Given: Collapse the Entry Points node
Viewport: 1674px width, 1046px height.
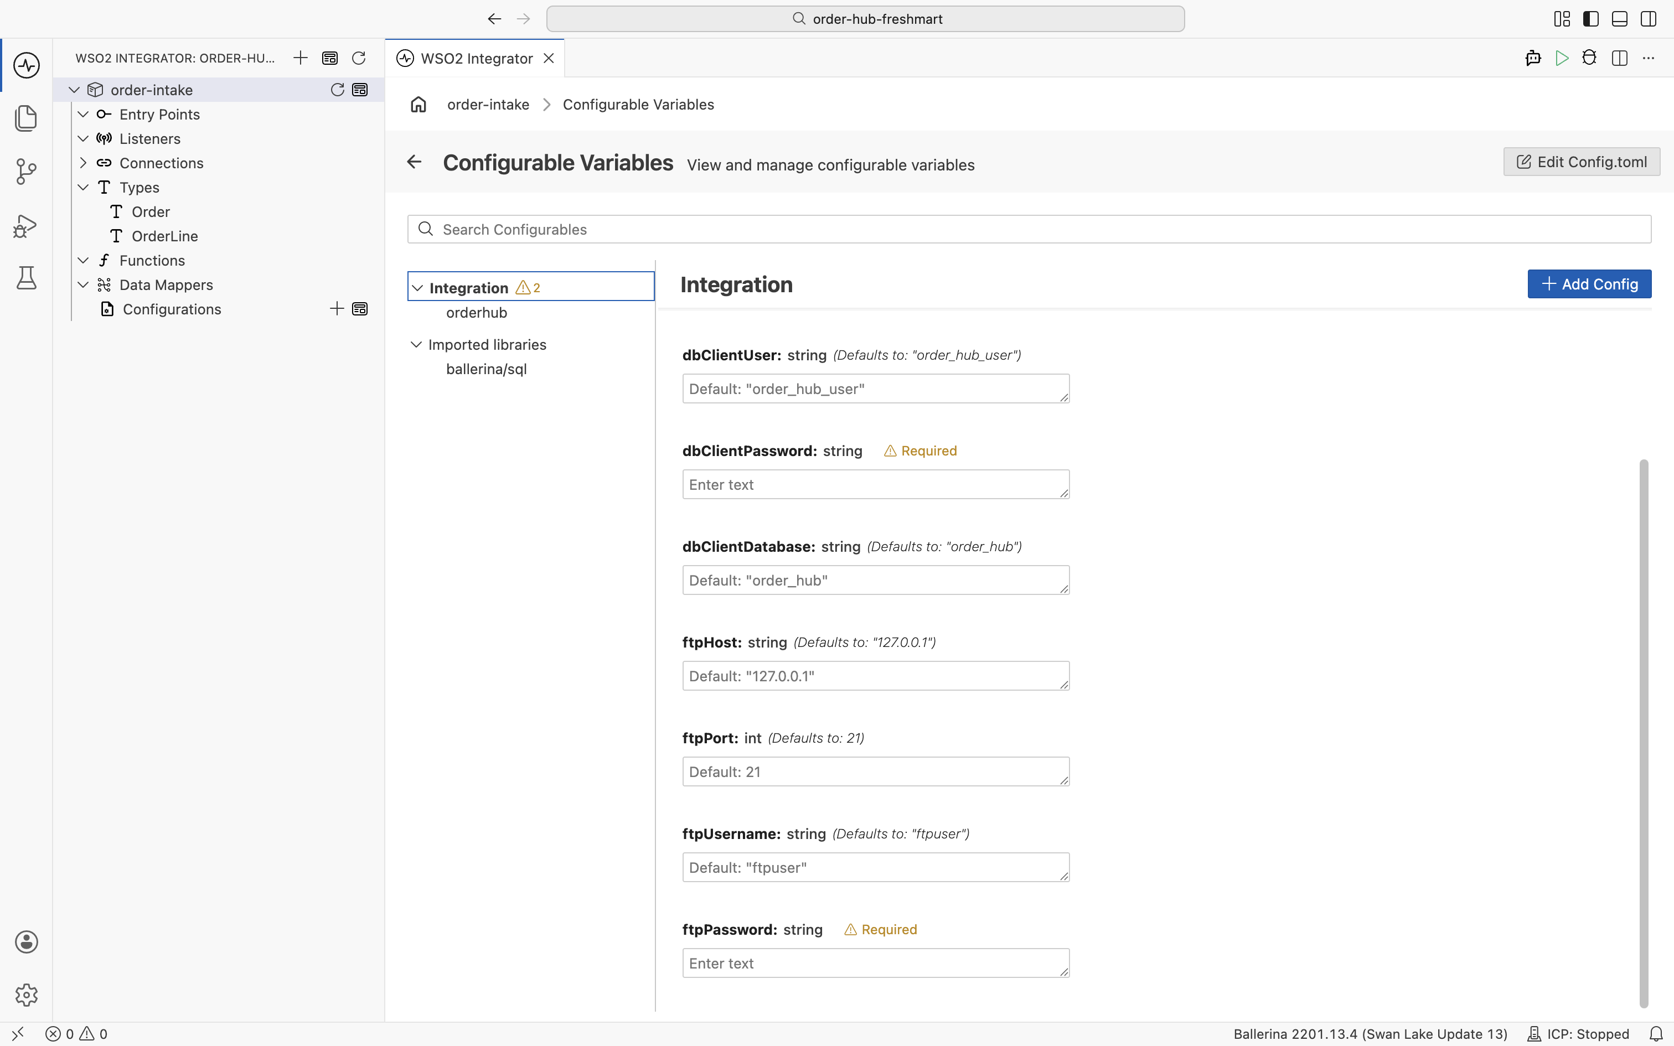Looking at the screenshot, I should (83, 114).
